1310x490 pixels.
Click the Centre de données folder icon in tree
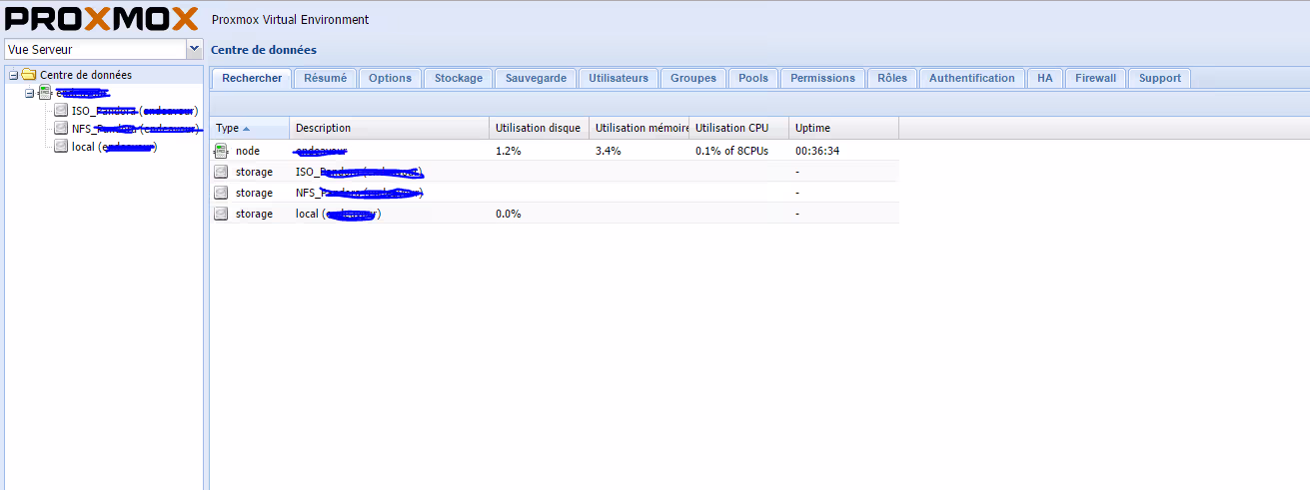(29, 75)
